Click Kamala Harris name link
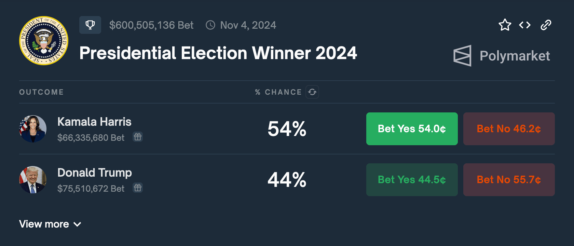 94,122
